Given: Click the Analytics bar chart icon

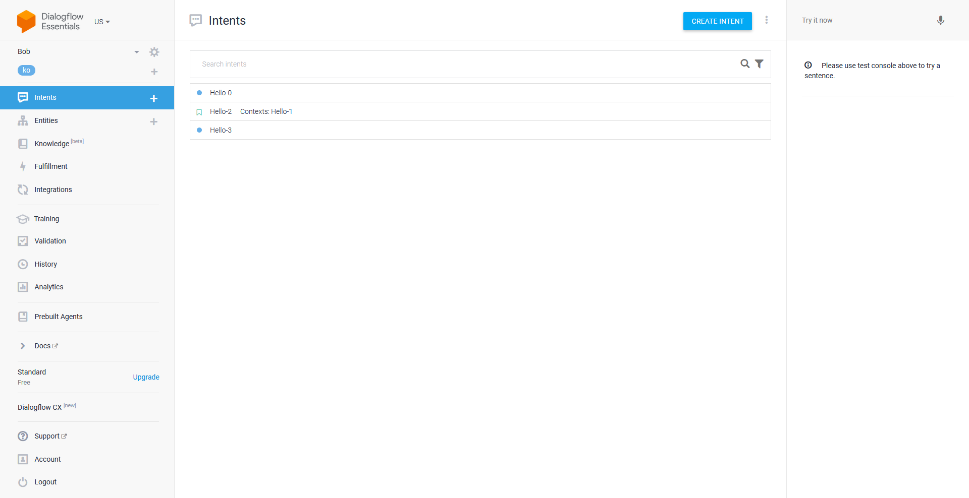Looking at the screenshot, I should 23,287.
